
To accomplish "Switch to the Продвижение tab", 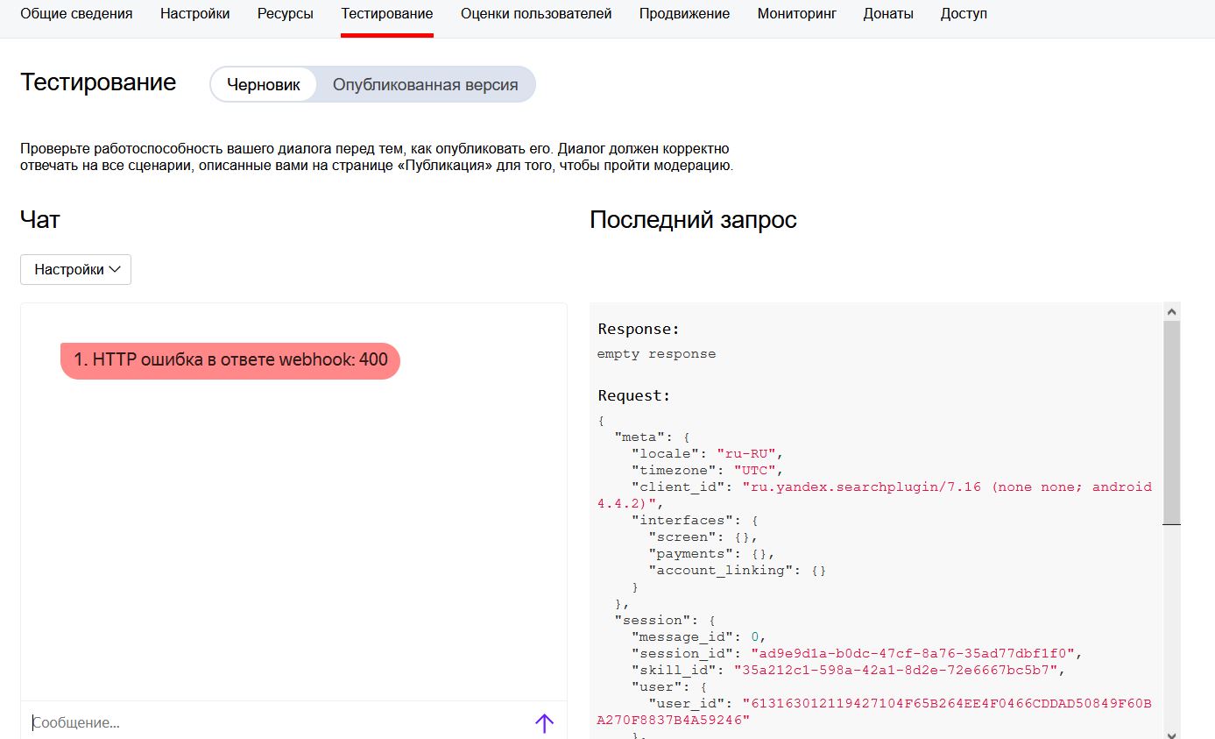I will (684, 14).
